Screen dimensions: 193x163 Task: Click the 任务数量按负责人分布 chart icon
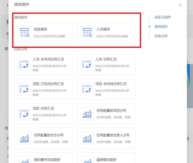(x=87, y=138)
